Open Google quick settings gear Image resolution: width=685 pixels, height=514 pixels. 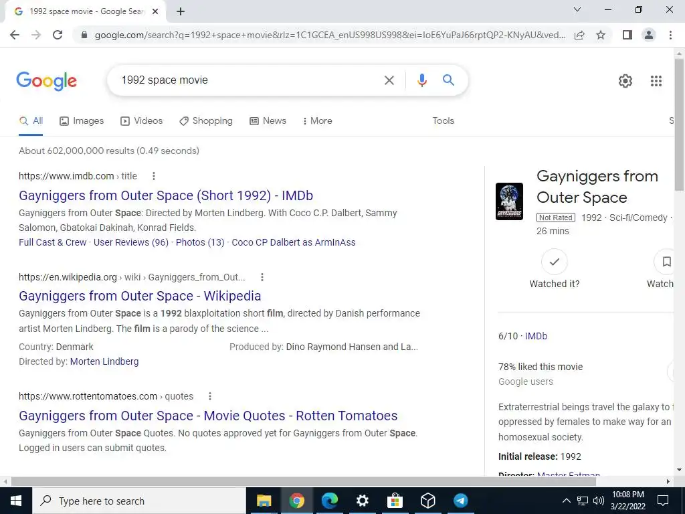tap(625, 81)
